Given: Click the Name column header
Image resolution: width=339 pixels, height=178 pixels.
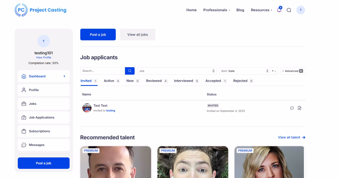Looking at the screenshot, I should pos(86,94).
